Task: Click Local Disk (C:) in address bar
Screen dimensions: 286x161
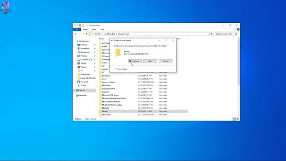Action: pyautogui.click(x=109, y=34)
